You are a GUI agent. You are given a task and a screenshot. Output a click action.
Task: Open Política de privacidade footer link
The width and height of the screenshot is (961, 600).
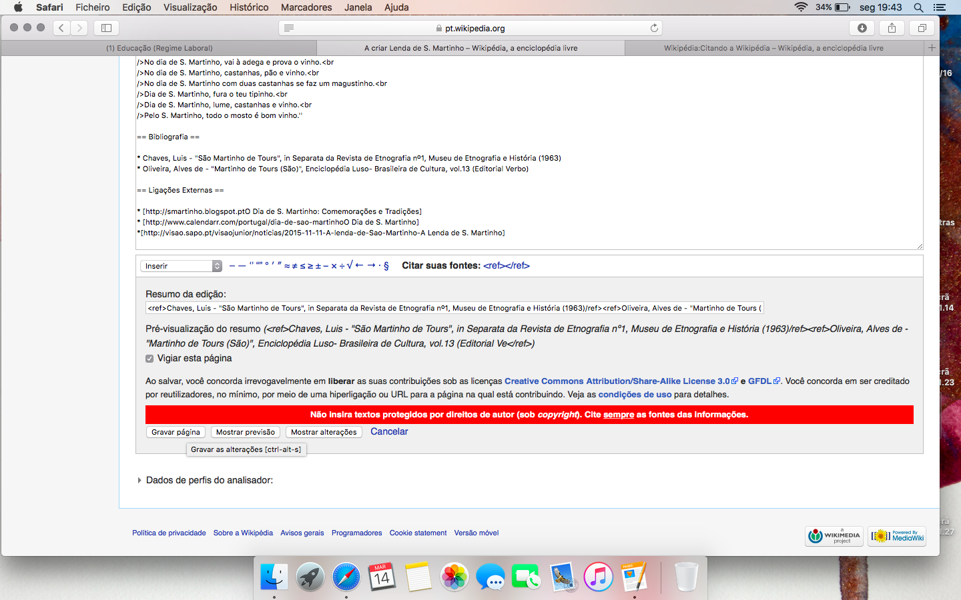169,533
